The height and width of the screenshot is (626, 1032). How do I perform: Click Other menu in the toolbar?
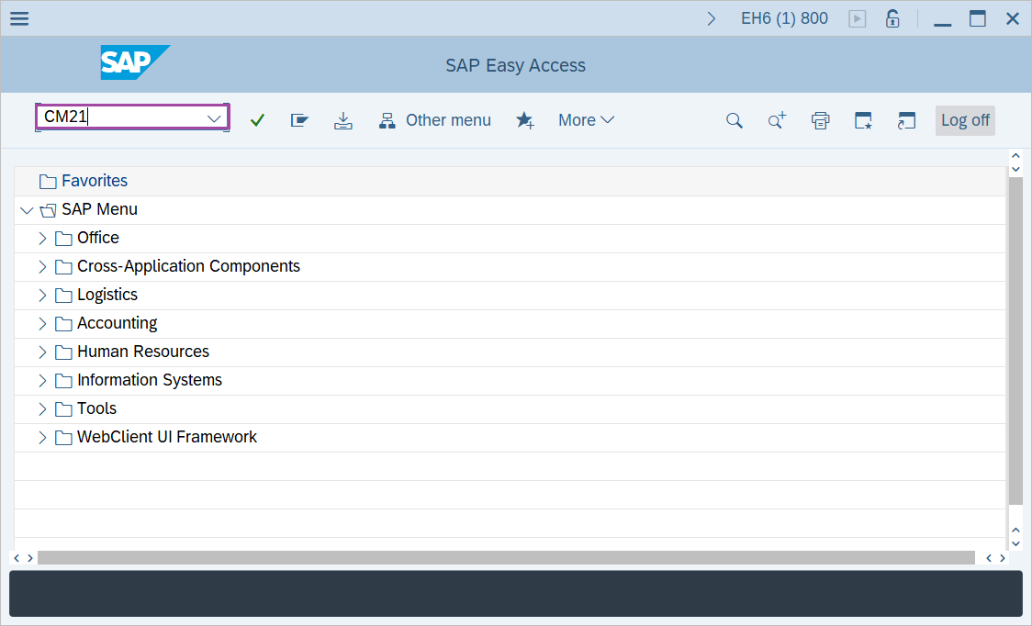tap(435, 120)
